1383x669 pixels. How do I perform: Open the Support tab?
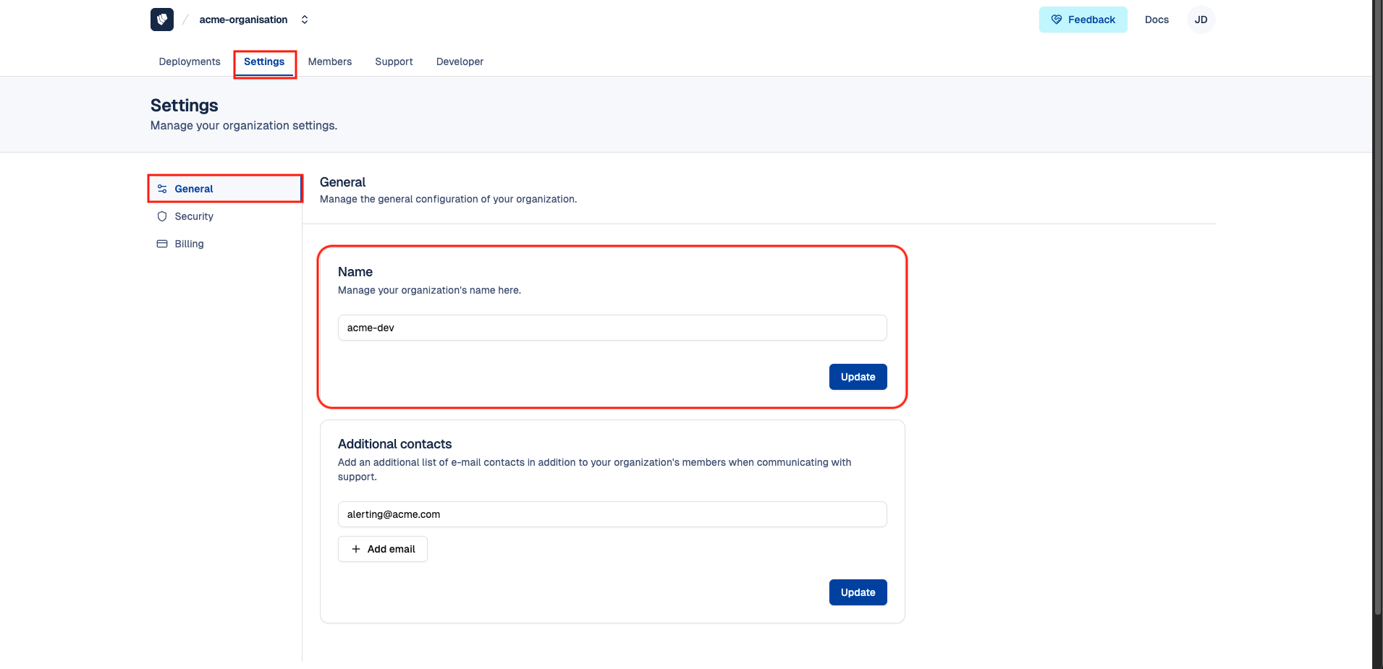tap(394, 61)
